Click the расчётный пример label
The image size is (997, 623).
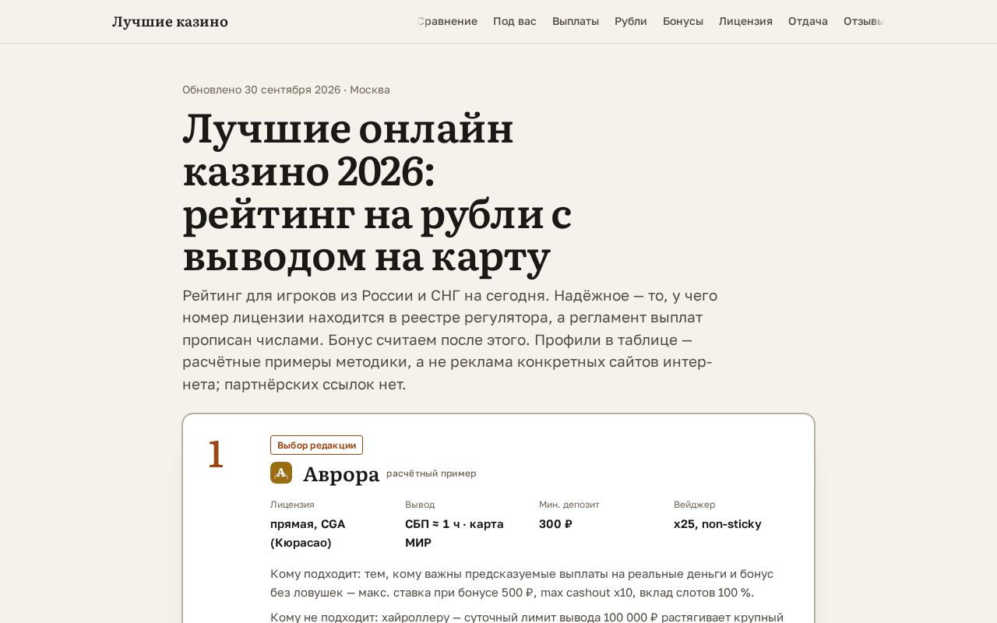pos(431,473)
